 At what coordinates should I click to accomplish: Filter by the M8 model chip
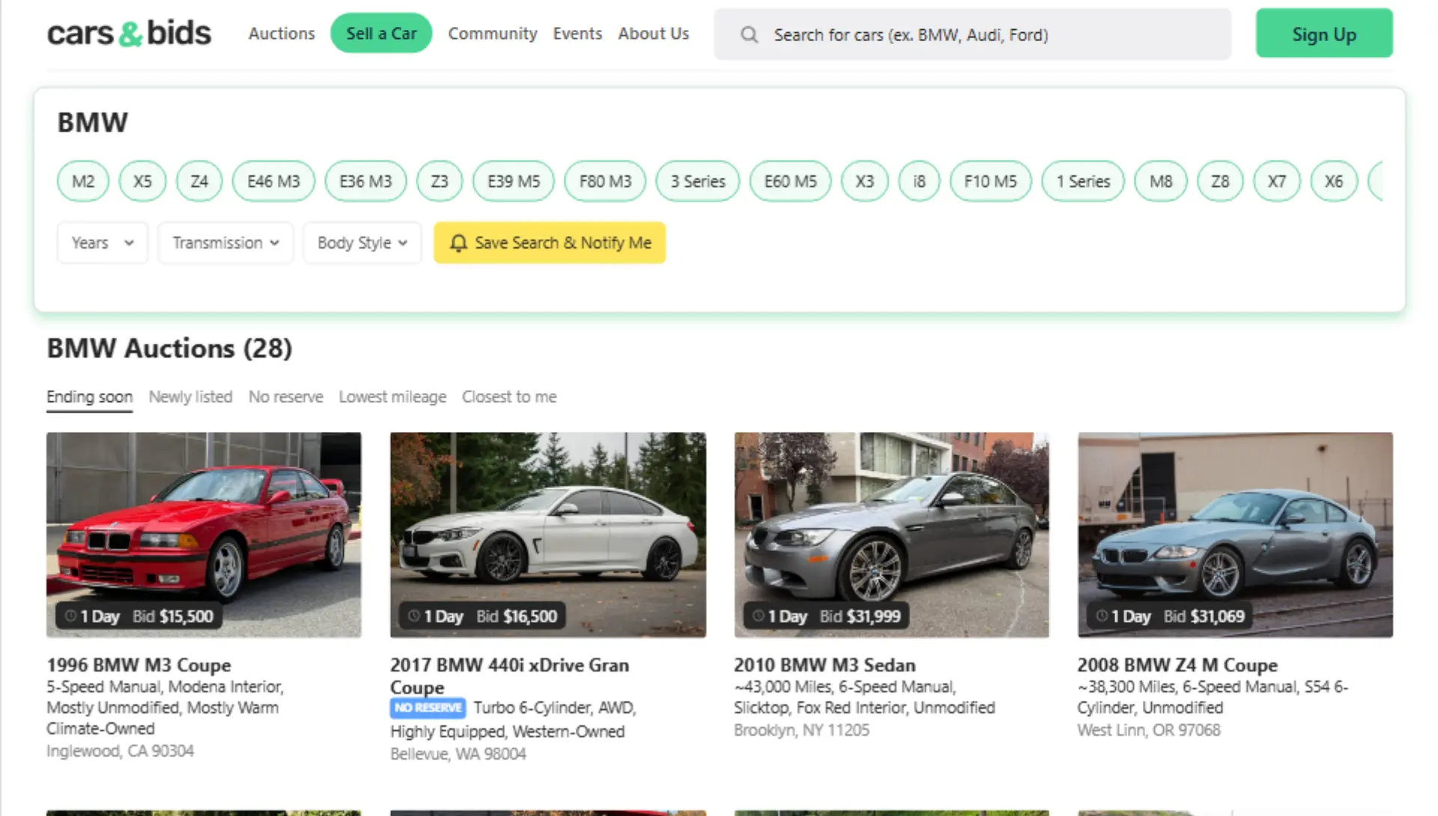click(x=1161, y=181)
